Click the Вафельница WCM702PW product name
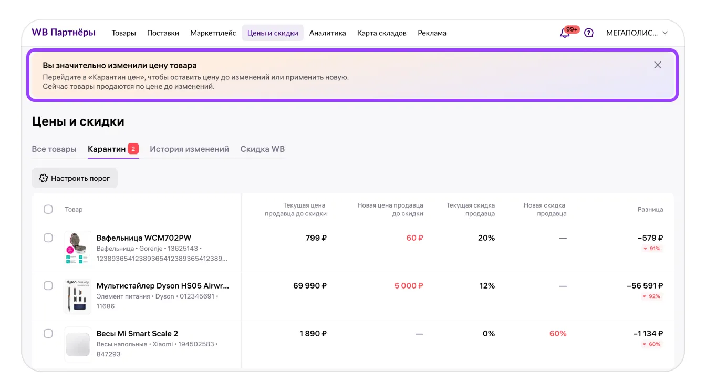The width and height of the screenshot is (706, 391). point(144,238)
